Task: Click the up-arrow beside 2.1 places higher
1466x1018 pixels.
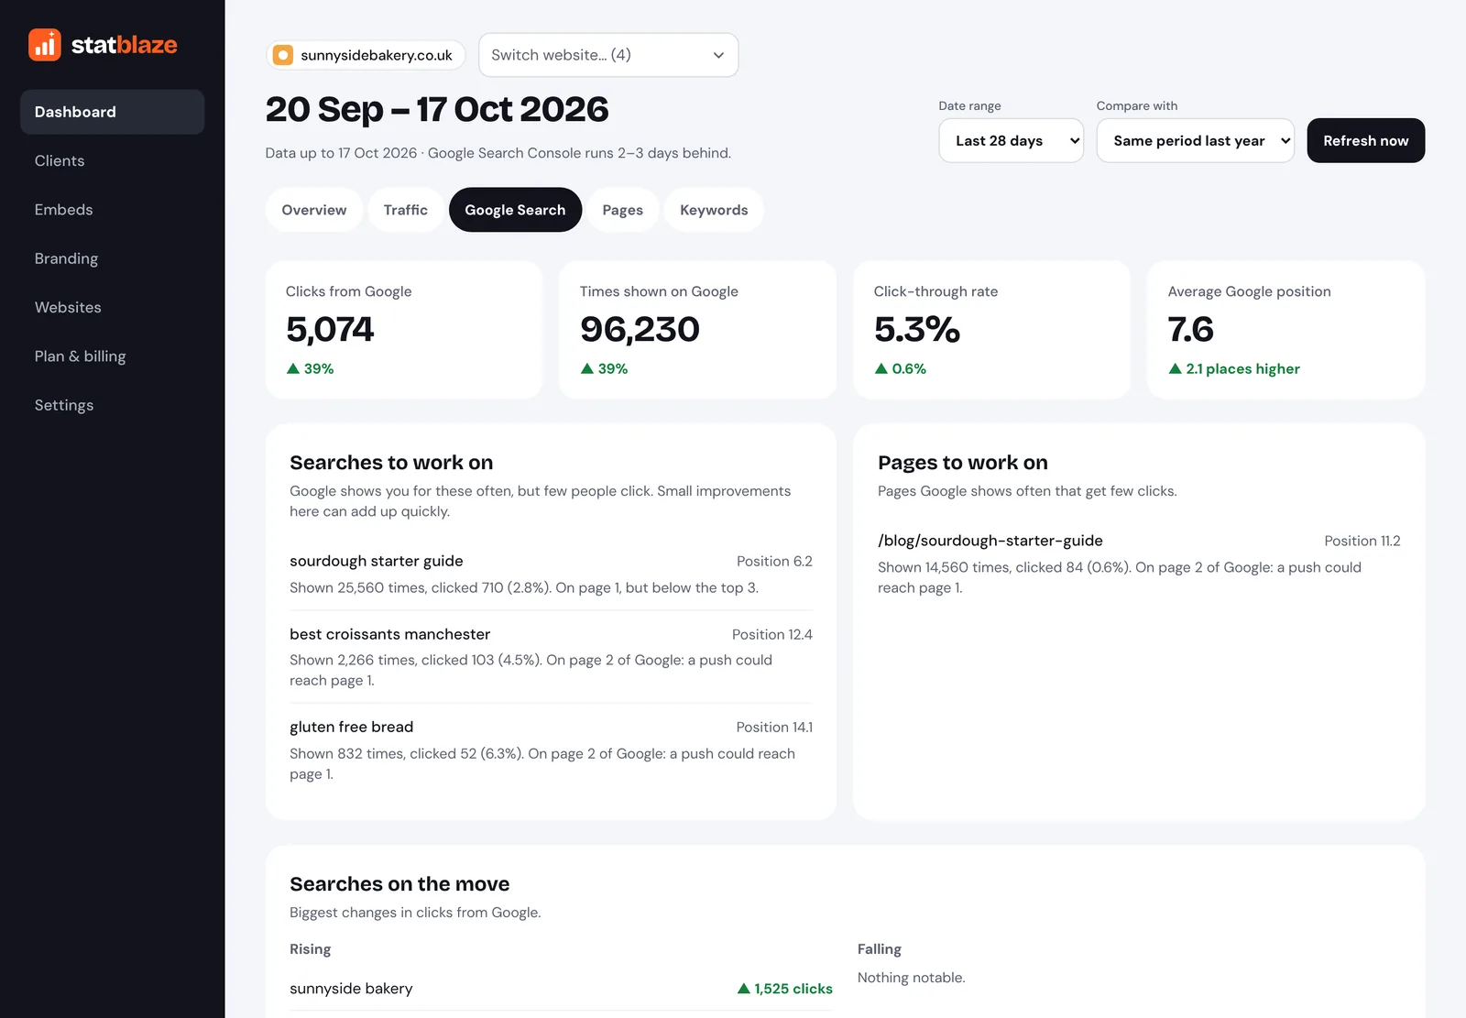Action: pos(1175,368)
